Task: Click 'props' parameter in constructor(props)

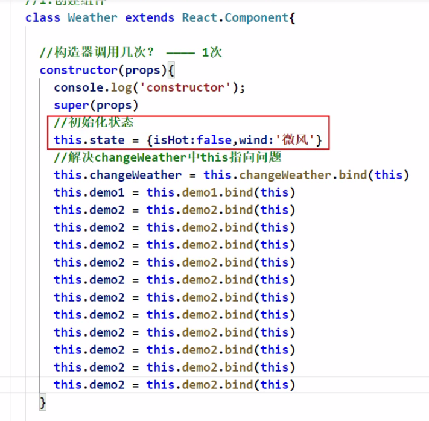Action: 142,71
